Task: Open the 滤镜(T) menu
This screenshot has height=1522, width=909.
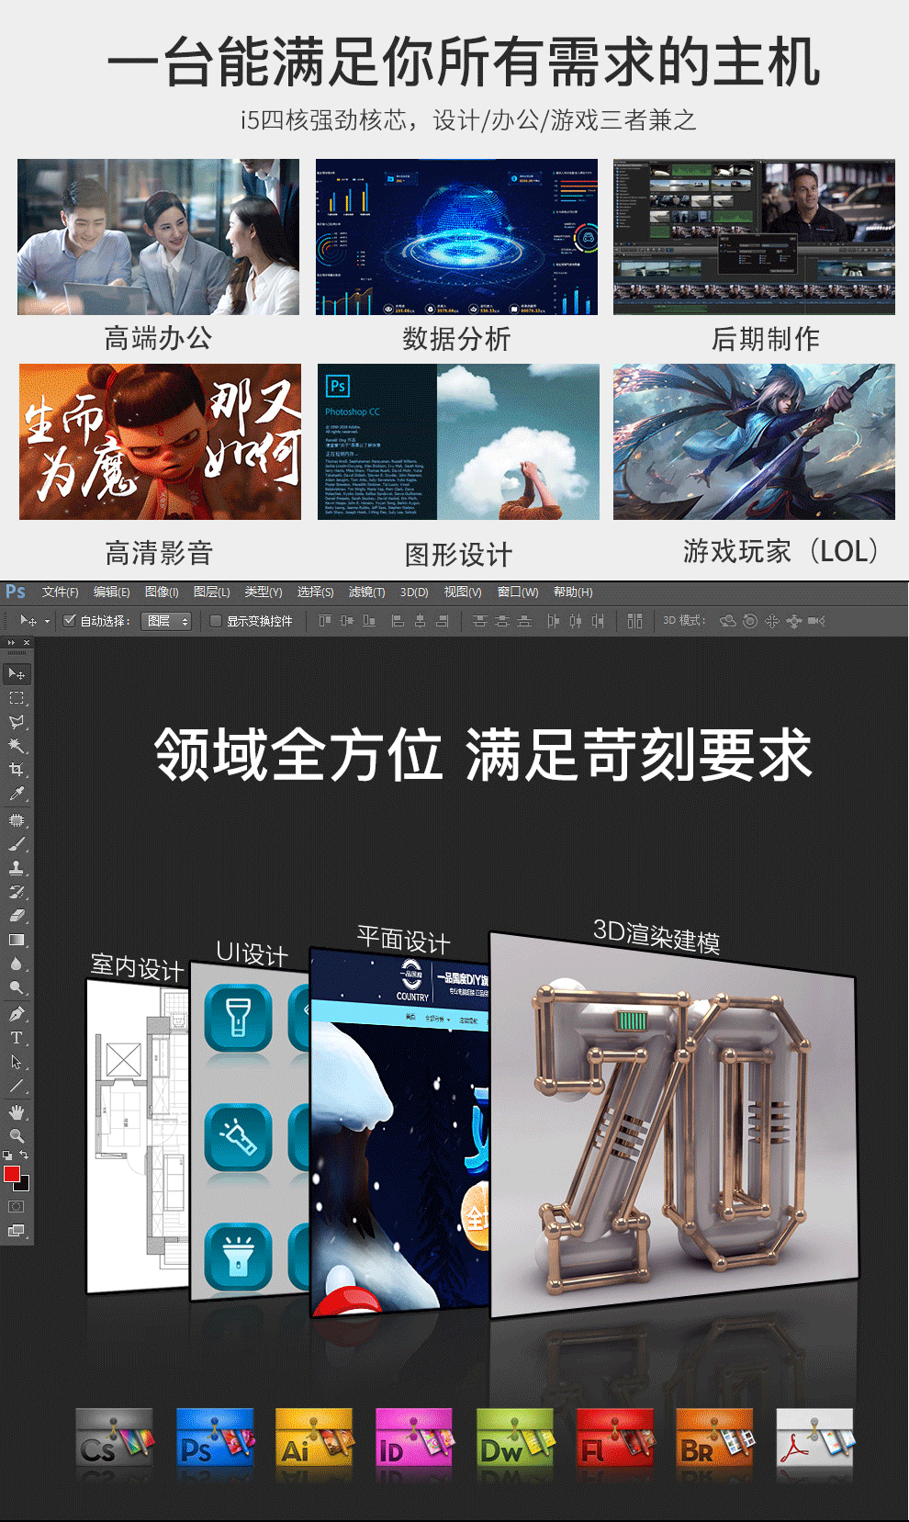Action: click(367, 592)
